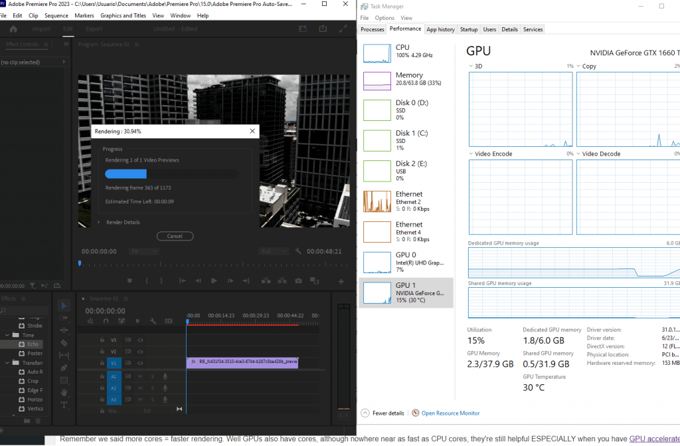680x446 pixels.
Task: Open the Fit zoom level dropdown
Action: (144, 251)
